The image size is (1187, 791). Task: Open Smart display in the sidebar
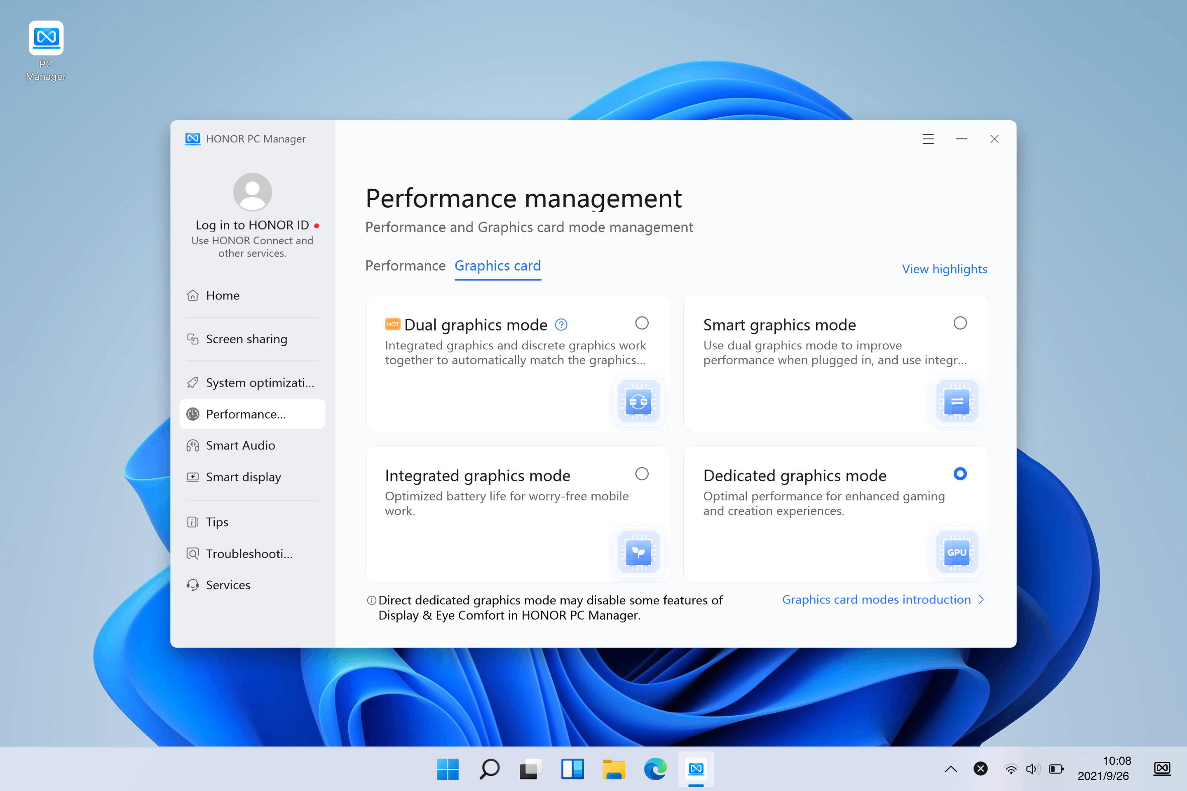click(x=252, y=477)
